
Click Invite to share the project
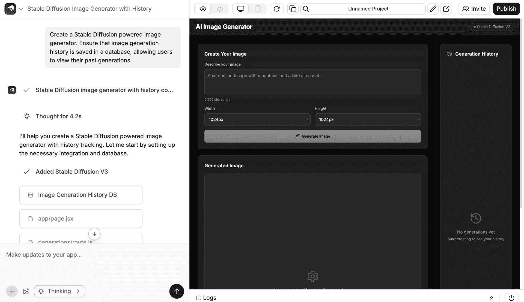pyautogui.click(x=474, y=9)
